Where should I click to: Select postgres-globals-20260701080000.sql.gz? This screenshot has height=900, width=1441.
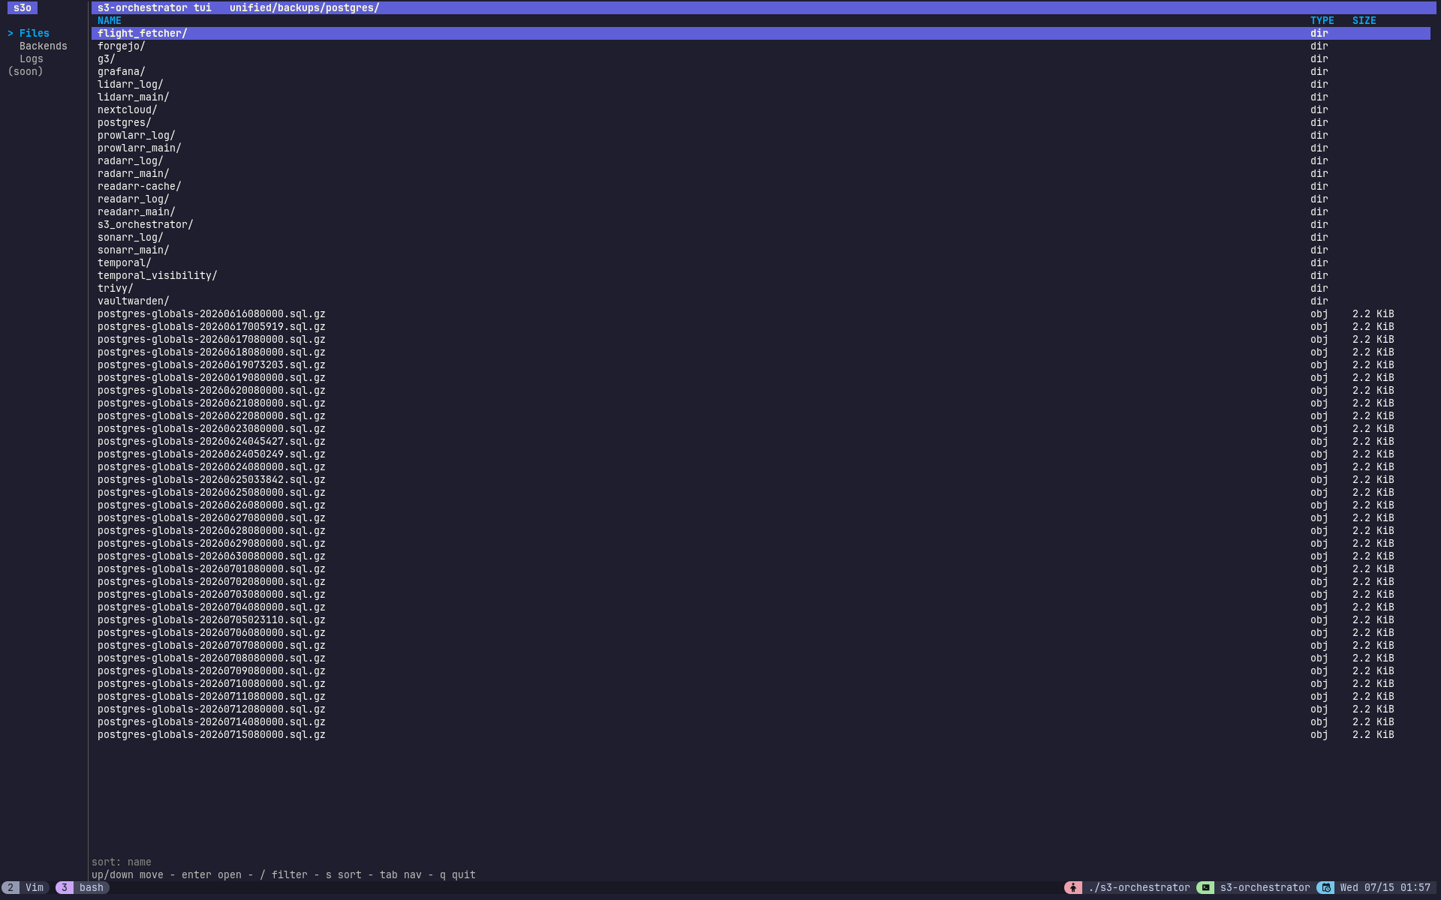point(760,568)
